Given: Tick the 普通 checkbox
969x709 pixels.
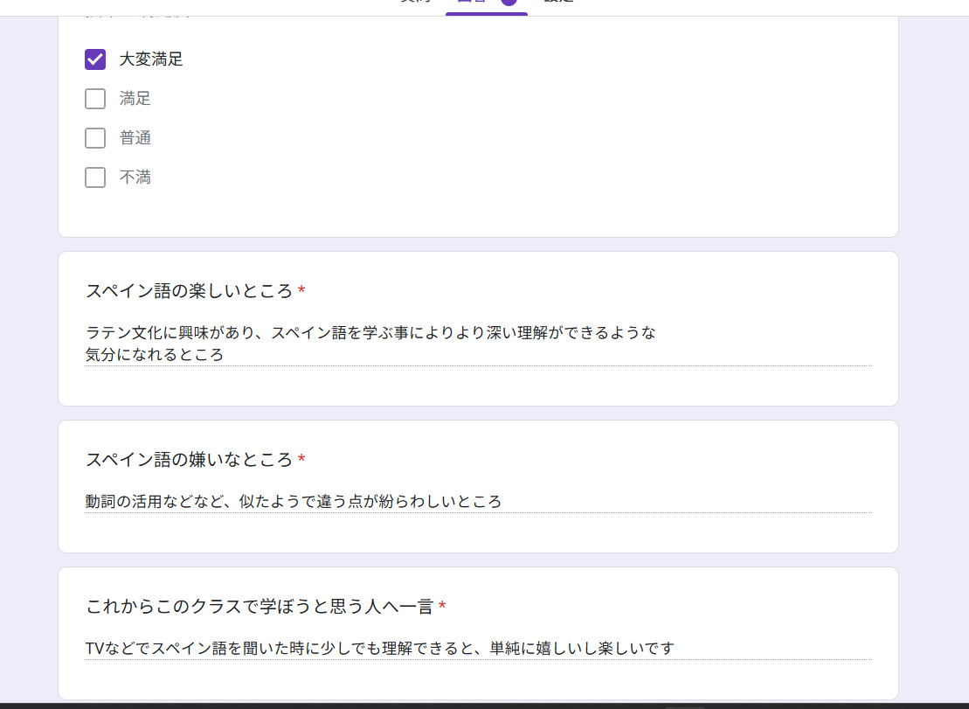Looking at the screenshot, I should coord(95,138).
